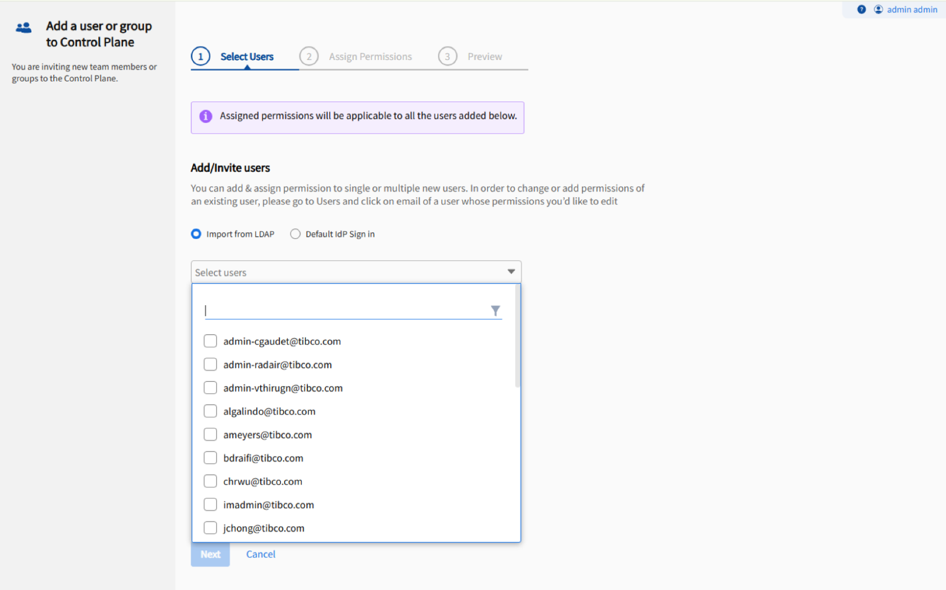Click the filter funnel icon
This screenshot has height=590, width=946.
point(495,311)
